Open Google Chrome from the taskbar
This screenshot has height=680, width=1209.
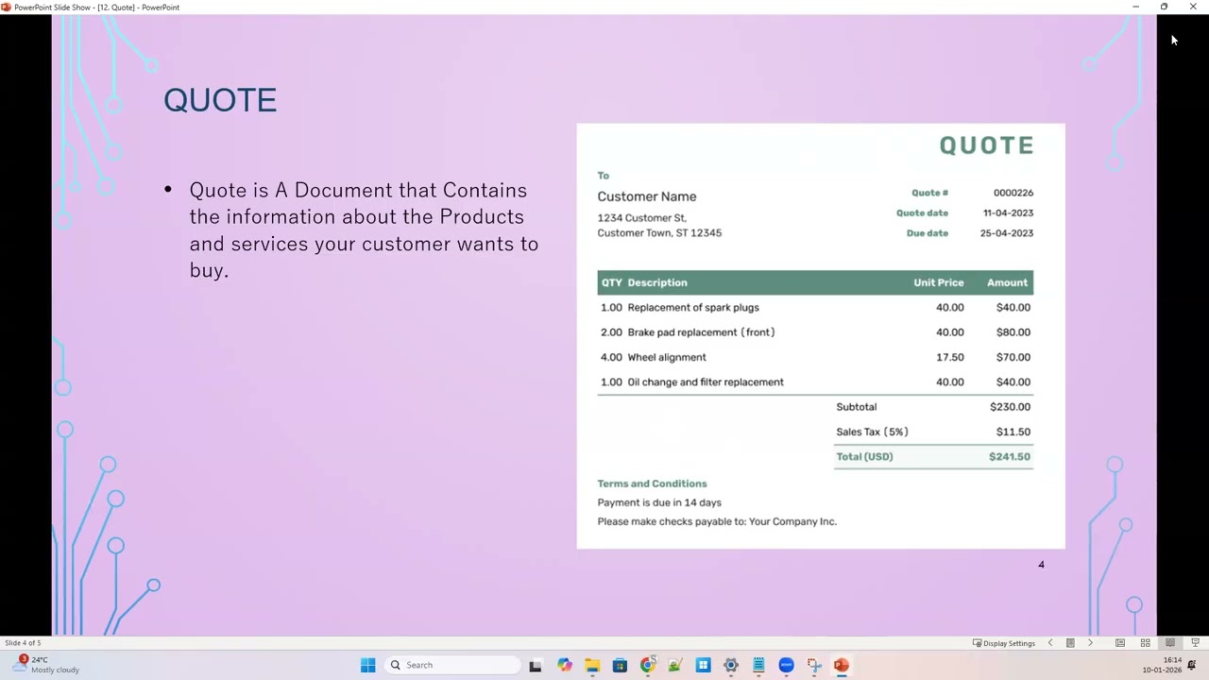click(647, 665)
